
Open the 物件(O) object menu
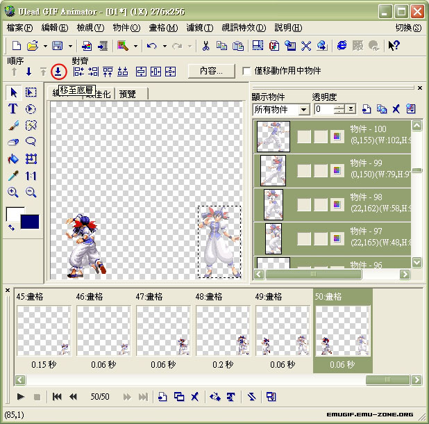(126, 28)
